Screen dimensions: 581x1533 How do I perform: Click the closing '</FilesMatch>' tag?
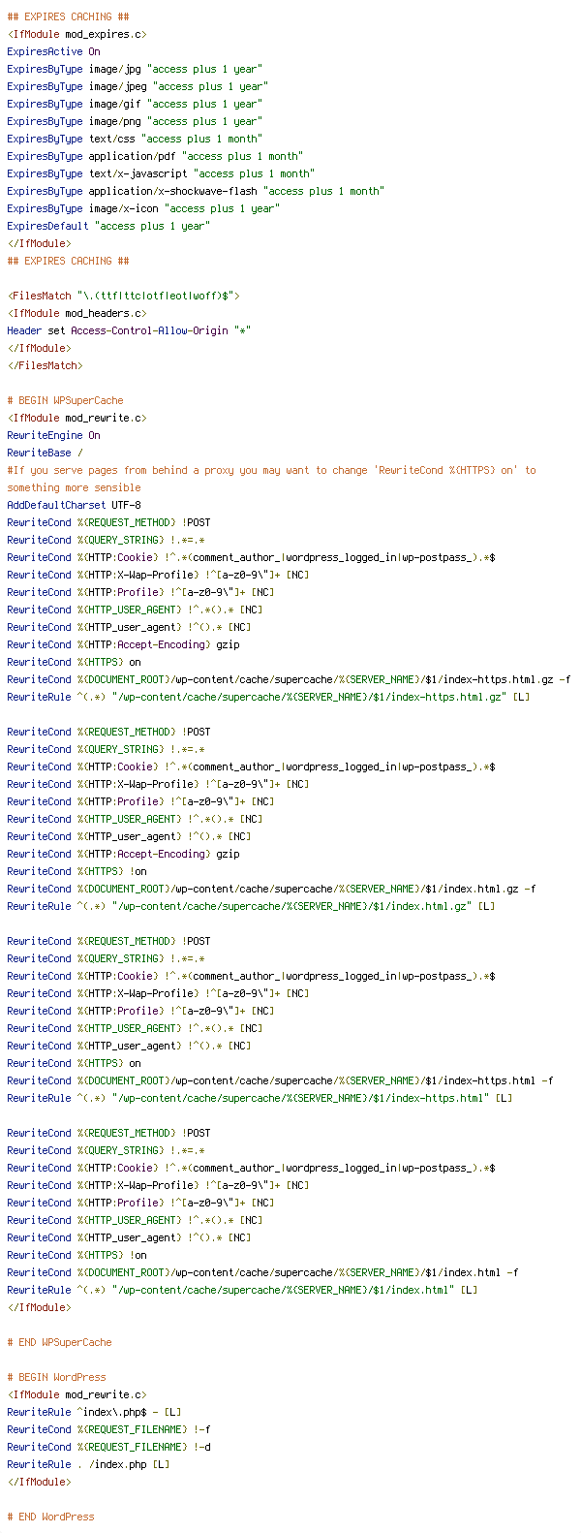point(45,365)
